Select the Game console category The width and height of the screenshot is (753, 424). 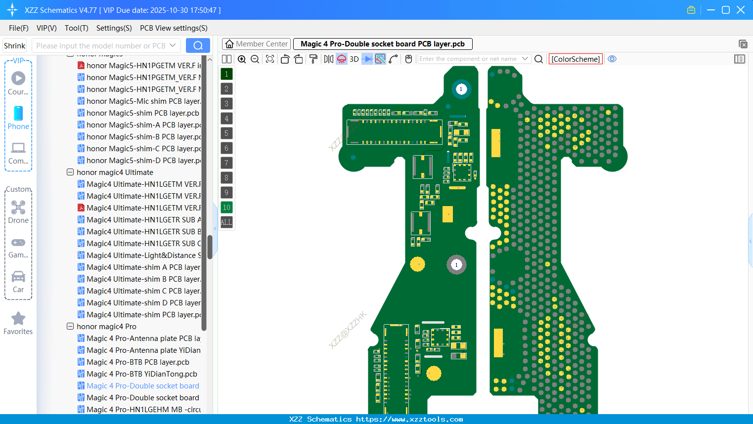click(18, 247)
